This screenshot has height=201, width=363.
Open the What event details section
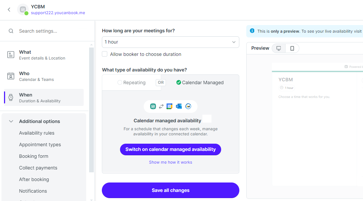tap(42, 55)
